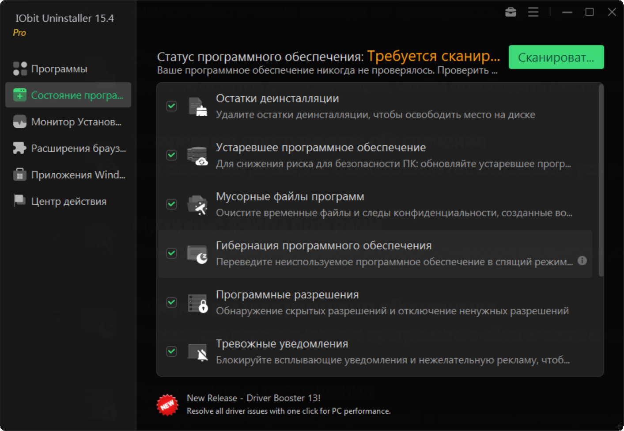Click the Программные разрешения lock icon
The width and height of the screenshot is (624, 431).
tap(197, 303)
